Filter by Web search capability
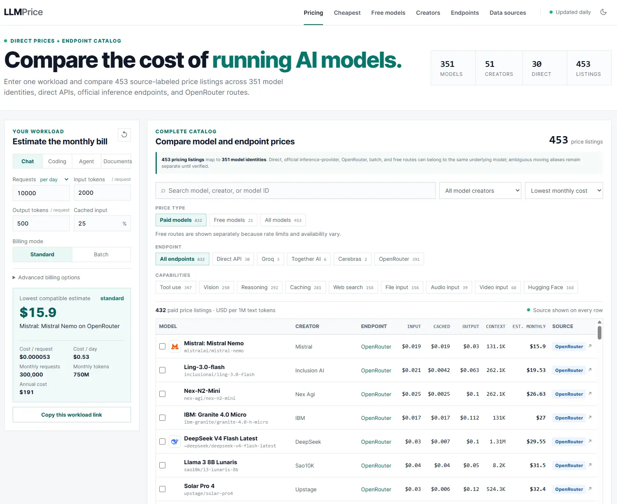Screen dimensions: 617x504 click(x=353, y=287)
